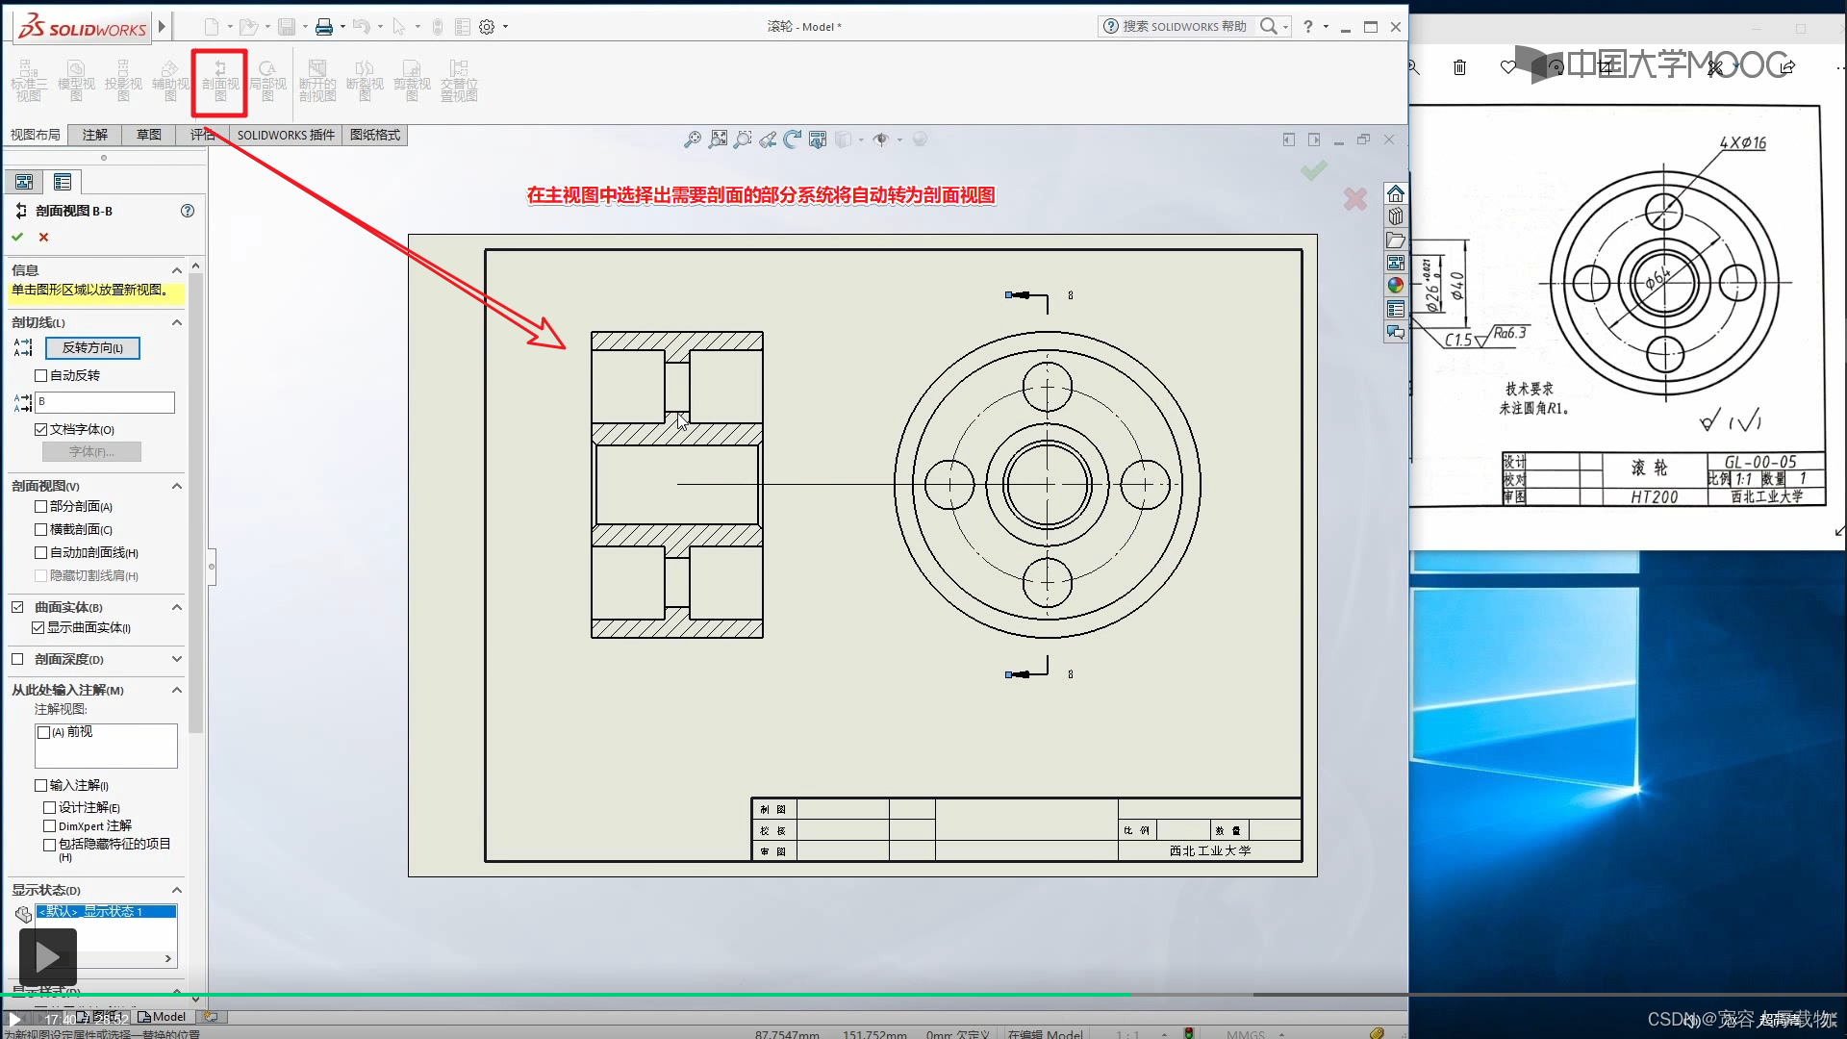Screen dimensions: 1847x1039
Task: Click the Rotate view icon in heads-up toolbar
Action: 792,139
